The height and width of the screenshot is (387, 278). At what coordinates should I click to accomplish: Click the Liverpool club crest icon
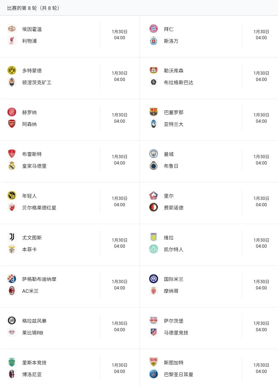[12, 41]
